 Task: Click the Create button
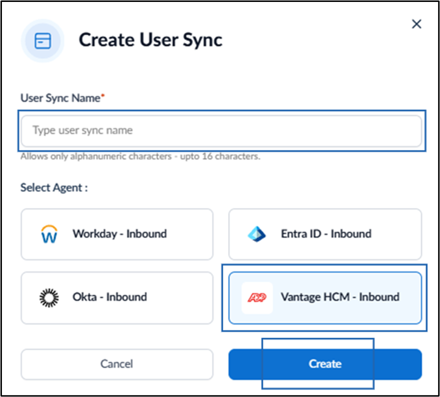pos(325,364)
